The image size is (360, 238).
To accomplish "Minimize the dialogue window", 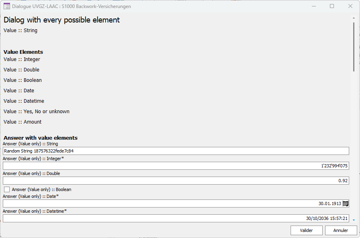I will (x=314, y=6).
